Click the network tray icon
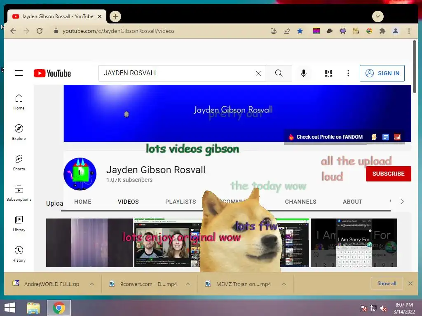The height and width of the screenshot is (316, 422). click(x=373, y=308)
